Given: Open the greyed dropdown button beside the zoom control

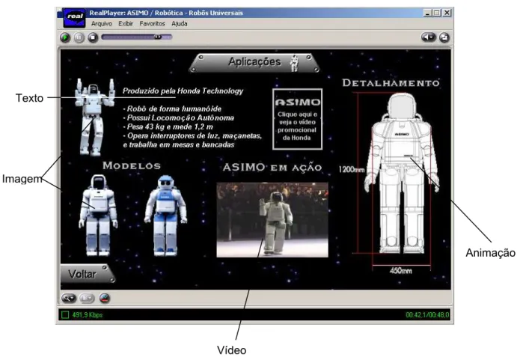Looking at the screenshot, I should coord(87,299).
